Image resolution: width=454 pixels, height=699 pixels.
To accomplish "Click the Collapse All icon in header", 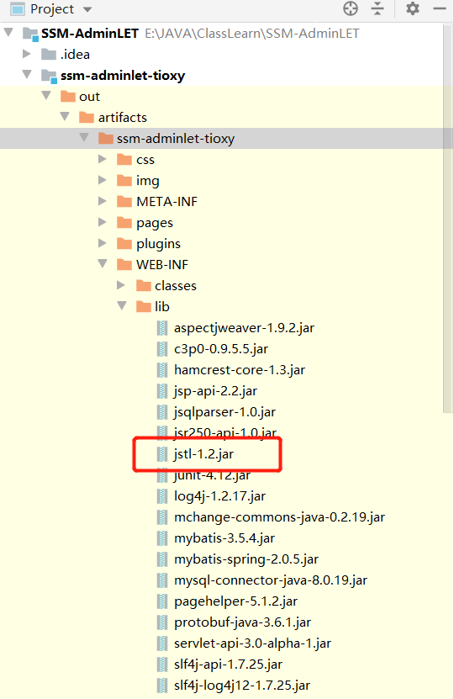I will pyautogui.click(x=377, y=8).
